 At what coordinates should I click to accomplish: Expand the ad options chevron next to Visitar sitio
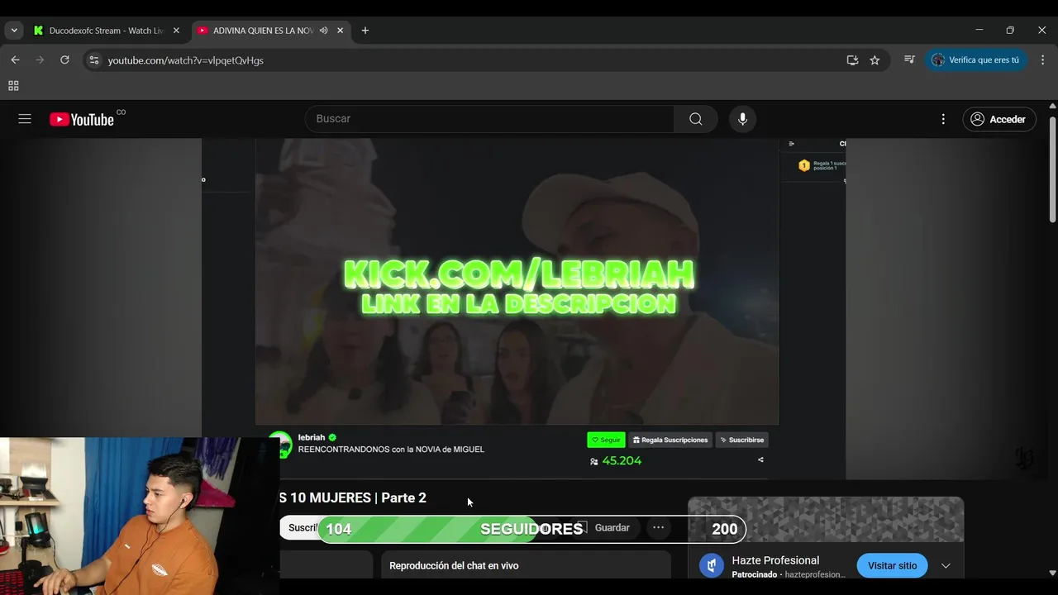(x=946, y=566)
